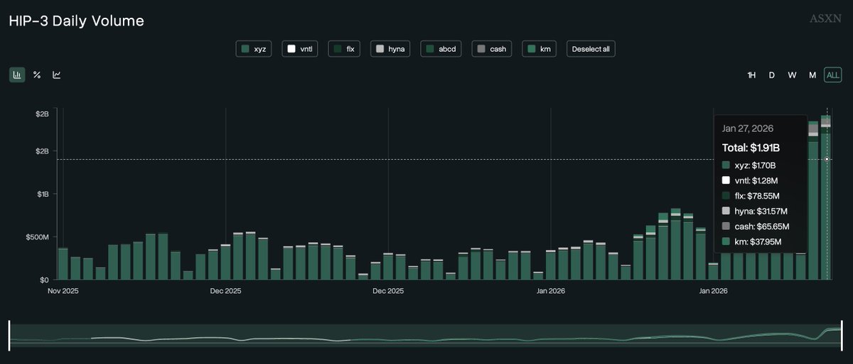Click the $0 y-axis label
This screenshot has width=853, height=364.
(44, 280)
